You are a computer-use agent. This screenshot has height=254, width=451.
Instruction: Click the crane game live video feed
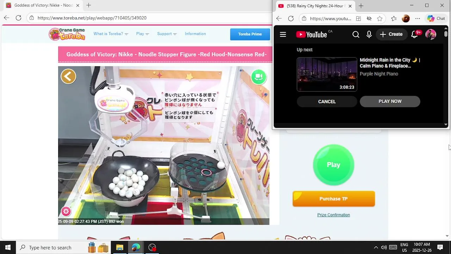(x=164, y=145)
